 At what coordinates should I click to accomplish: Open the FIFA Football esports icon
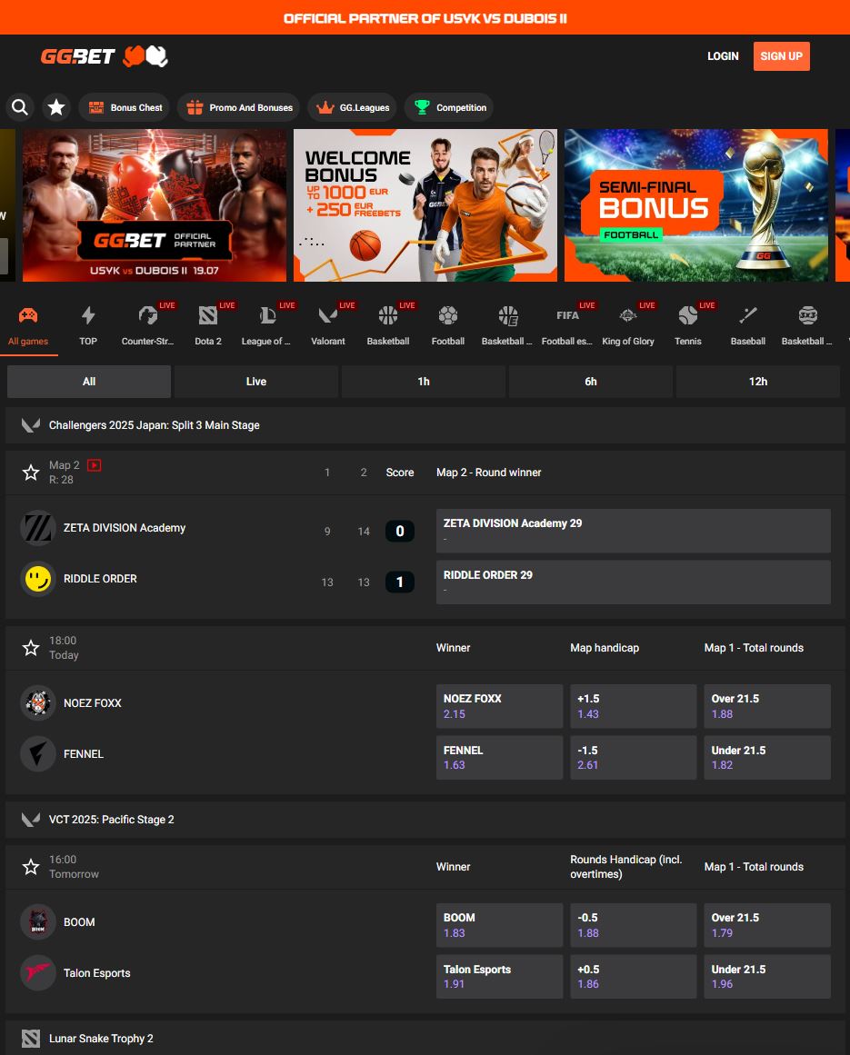(x=567, y=315)
